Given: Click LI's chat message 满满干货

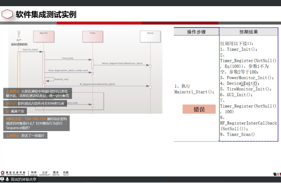Looking at the screenshot, I should tap(15, 111).
